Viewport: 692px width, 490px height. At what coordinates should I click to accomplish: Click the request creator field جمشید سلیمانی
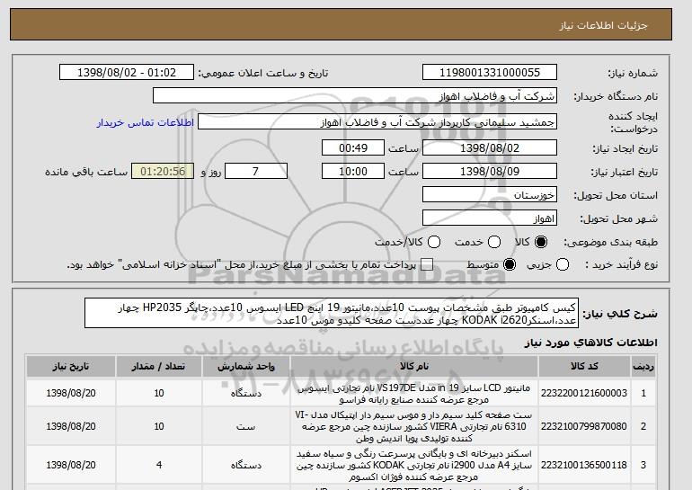click(x=377, y=122)
